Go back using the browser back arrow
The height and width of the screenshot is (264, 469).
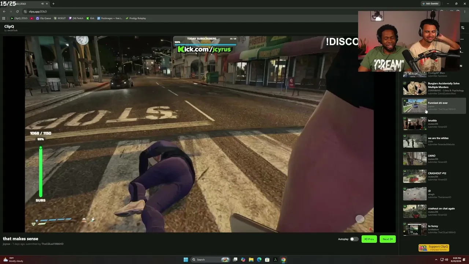(x=4, y=11)
